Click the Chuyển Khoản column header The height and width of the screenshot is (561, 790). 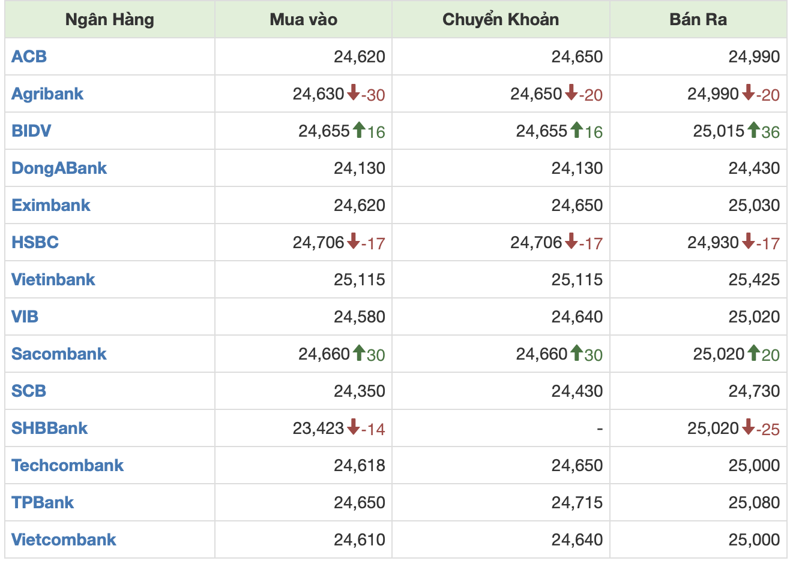pyautogui.click(x=500, y=19)
